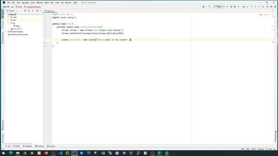Open Visual Studio Code from the taskbar
The width and height of the screenshot is (278, 156).
[x=60, y=153]
